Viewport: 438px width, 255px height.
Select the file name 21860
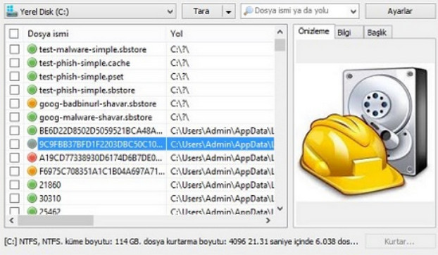pyautogui.click(x=50, y=185)
